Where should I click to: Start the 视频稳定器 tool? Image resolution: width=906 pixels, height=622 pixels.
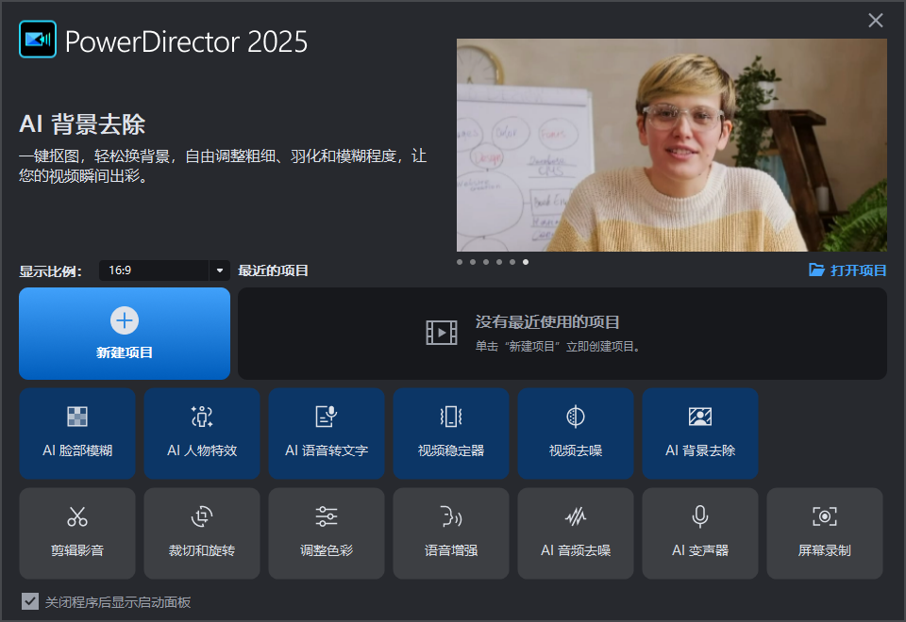pos(451,434)
